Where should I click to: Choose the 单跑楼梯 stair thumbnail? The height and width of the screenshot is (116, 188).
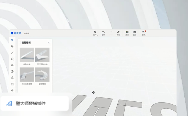pyautogui.click(x=27, y=55)
